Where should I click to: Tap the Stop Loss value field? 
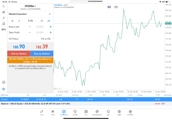tap(40, 27)
